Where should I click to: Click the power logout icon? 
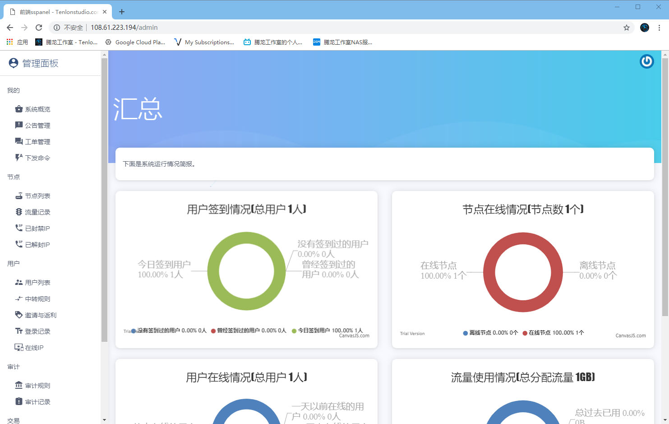coord(647,61)
